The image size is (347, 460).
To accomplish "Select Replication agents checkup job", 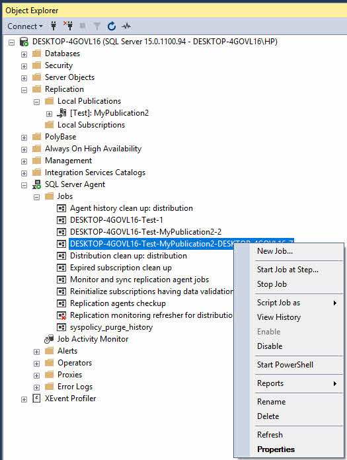I will 118,303.
